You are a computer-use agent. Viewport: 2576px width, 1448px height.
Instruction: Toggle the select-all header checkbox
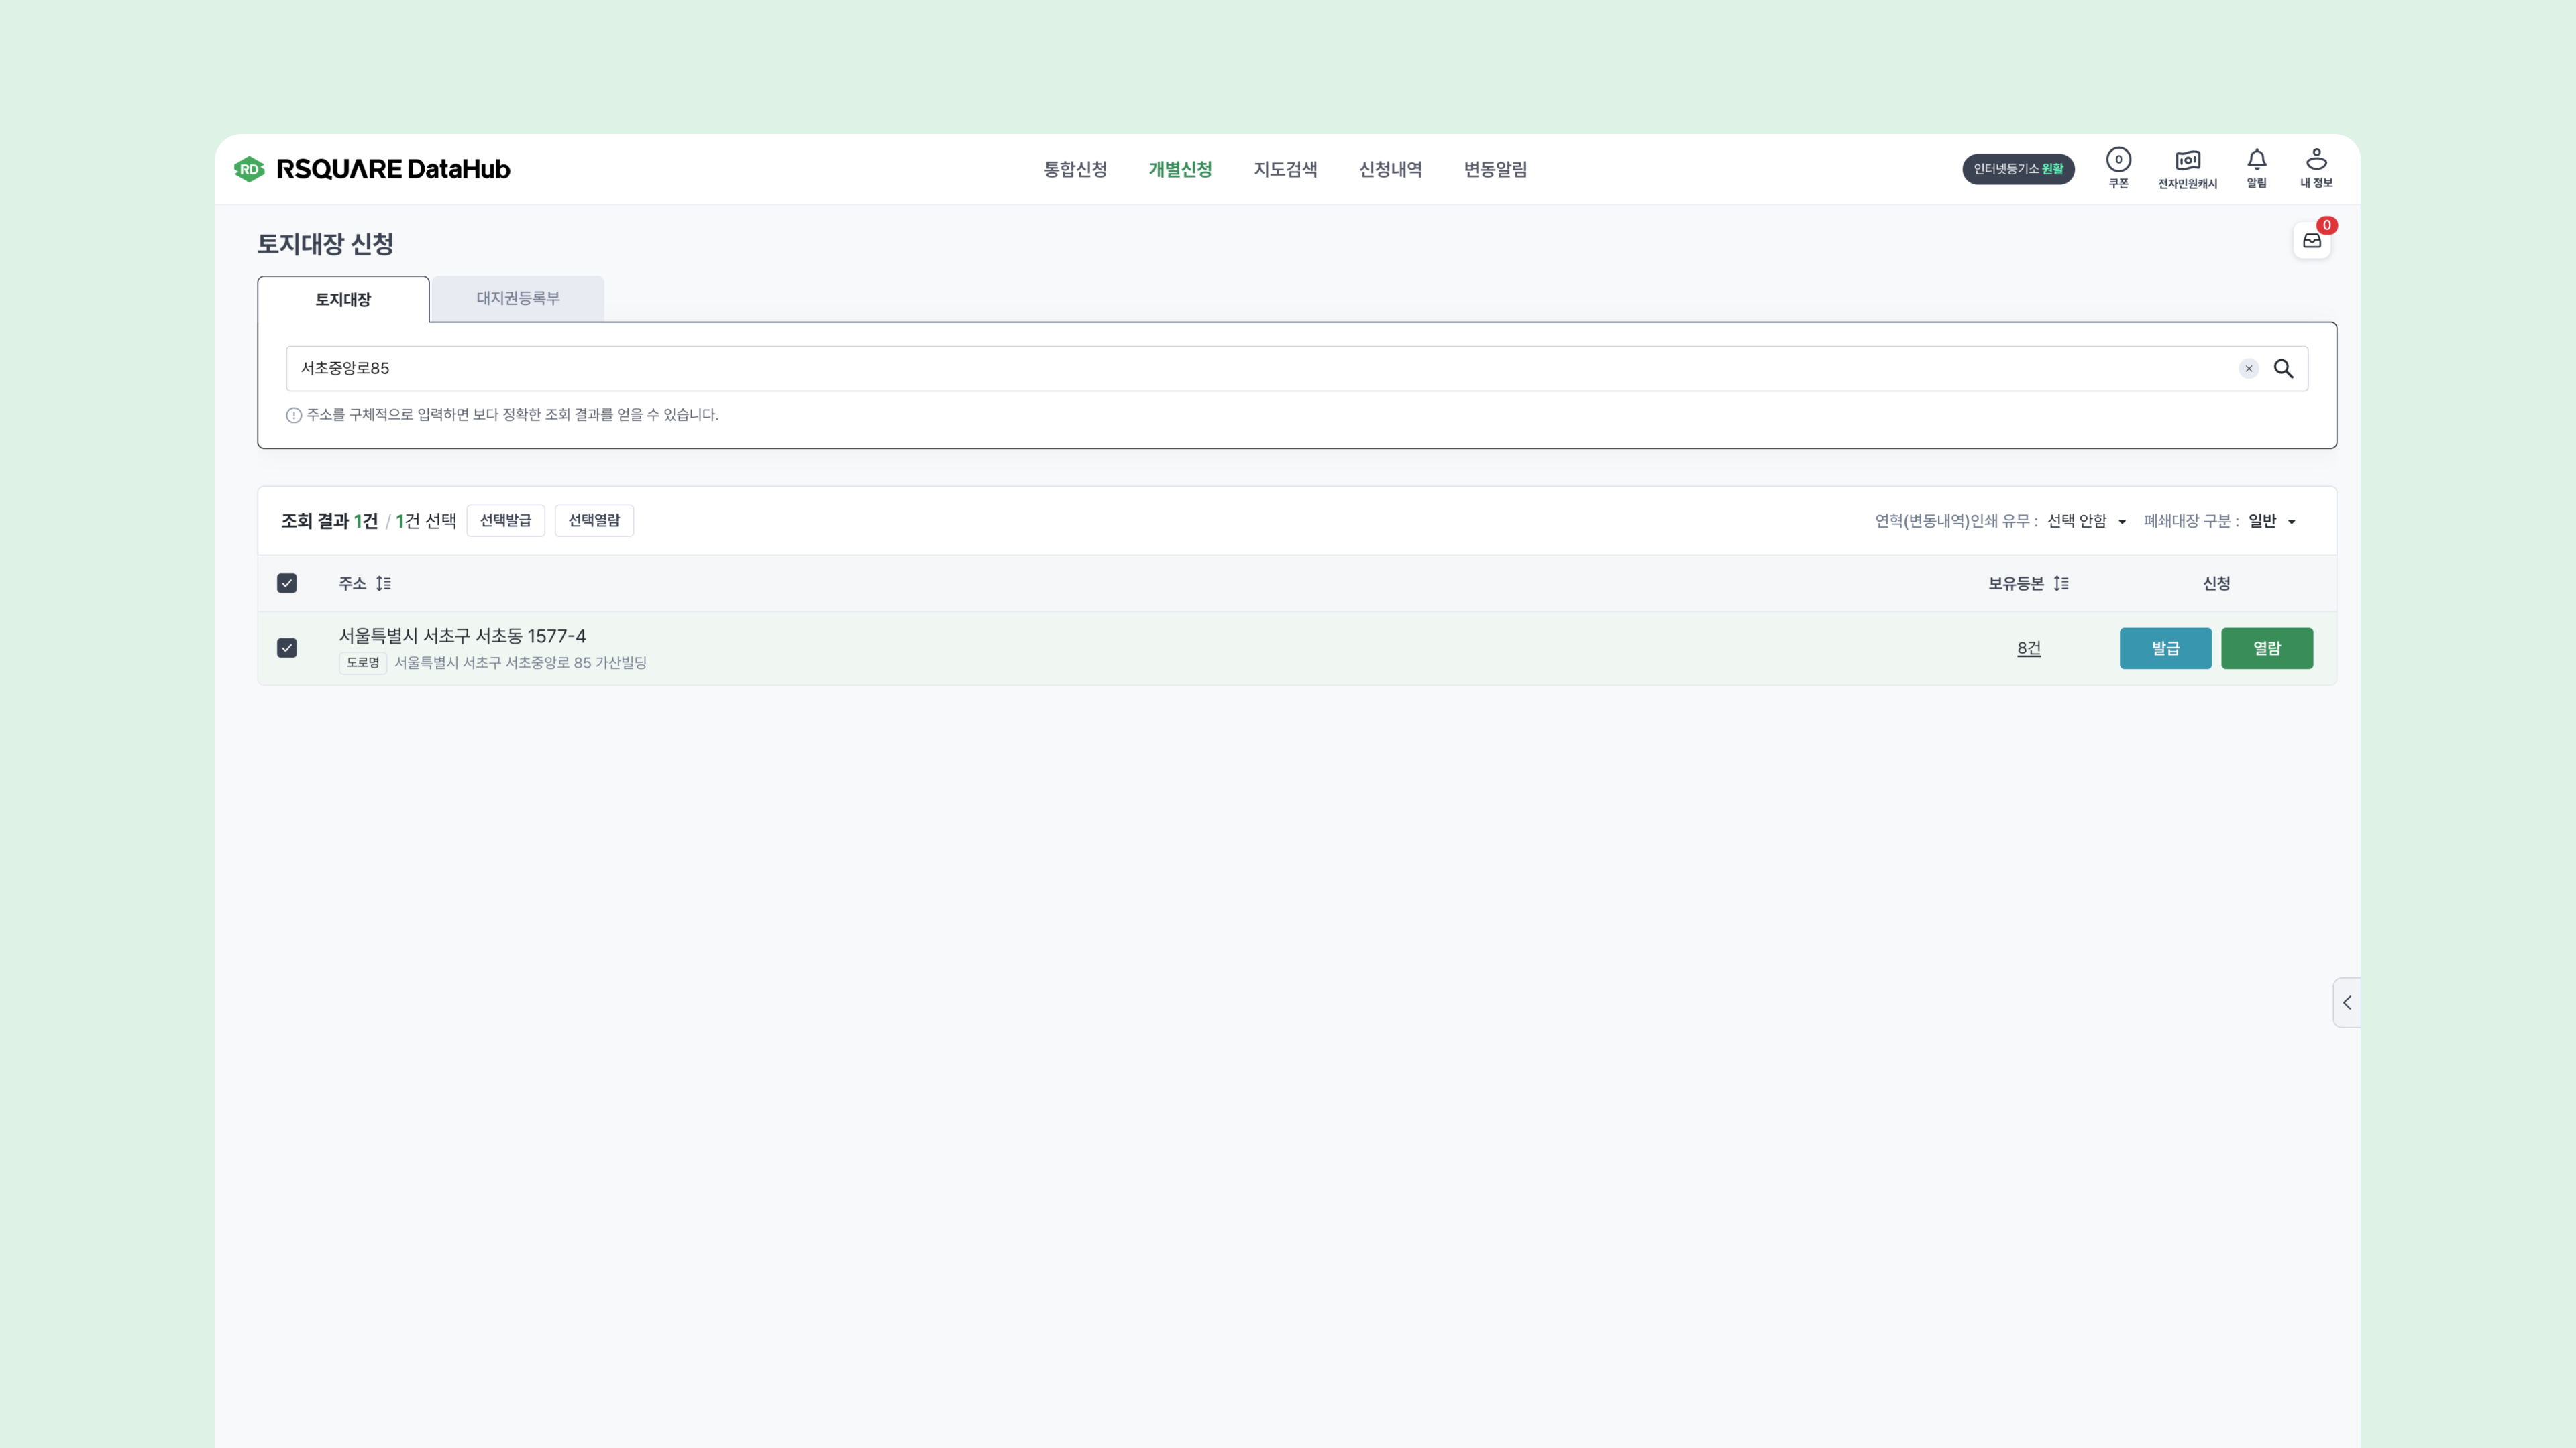click(x=287, y=584)
